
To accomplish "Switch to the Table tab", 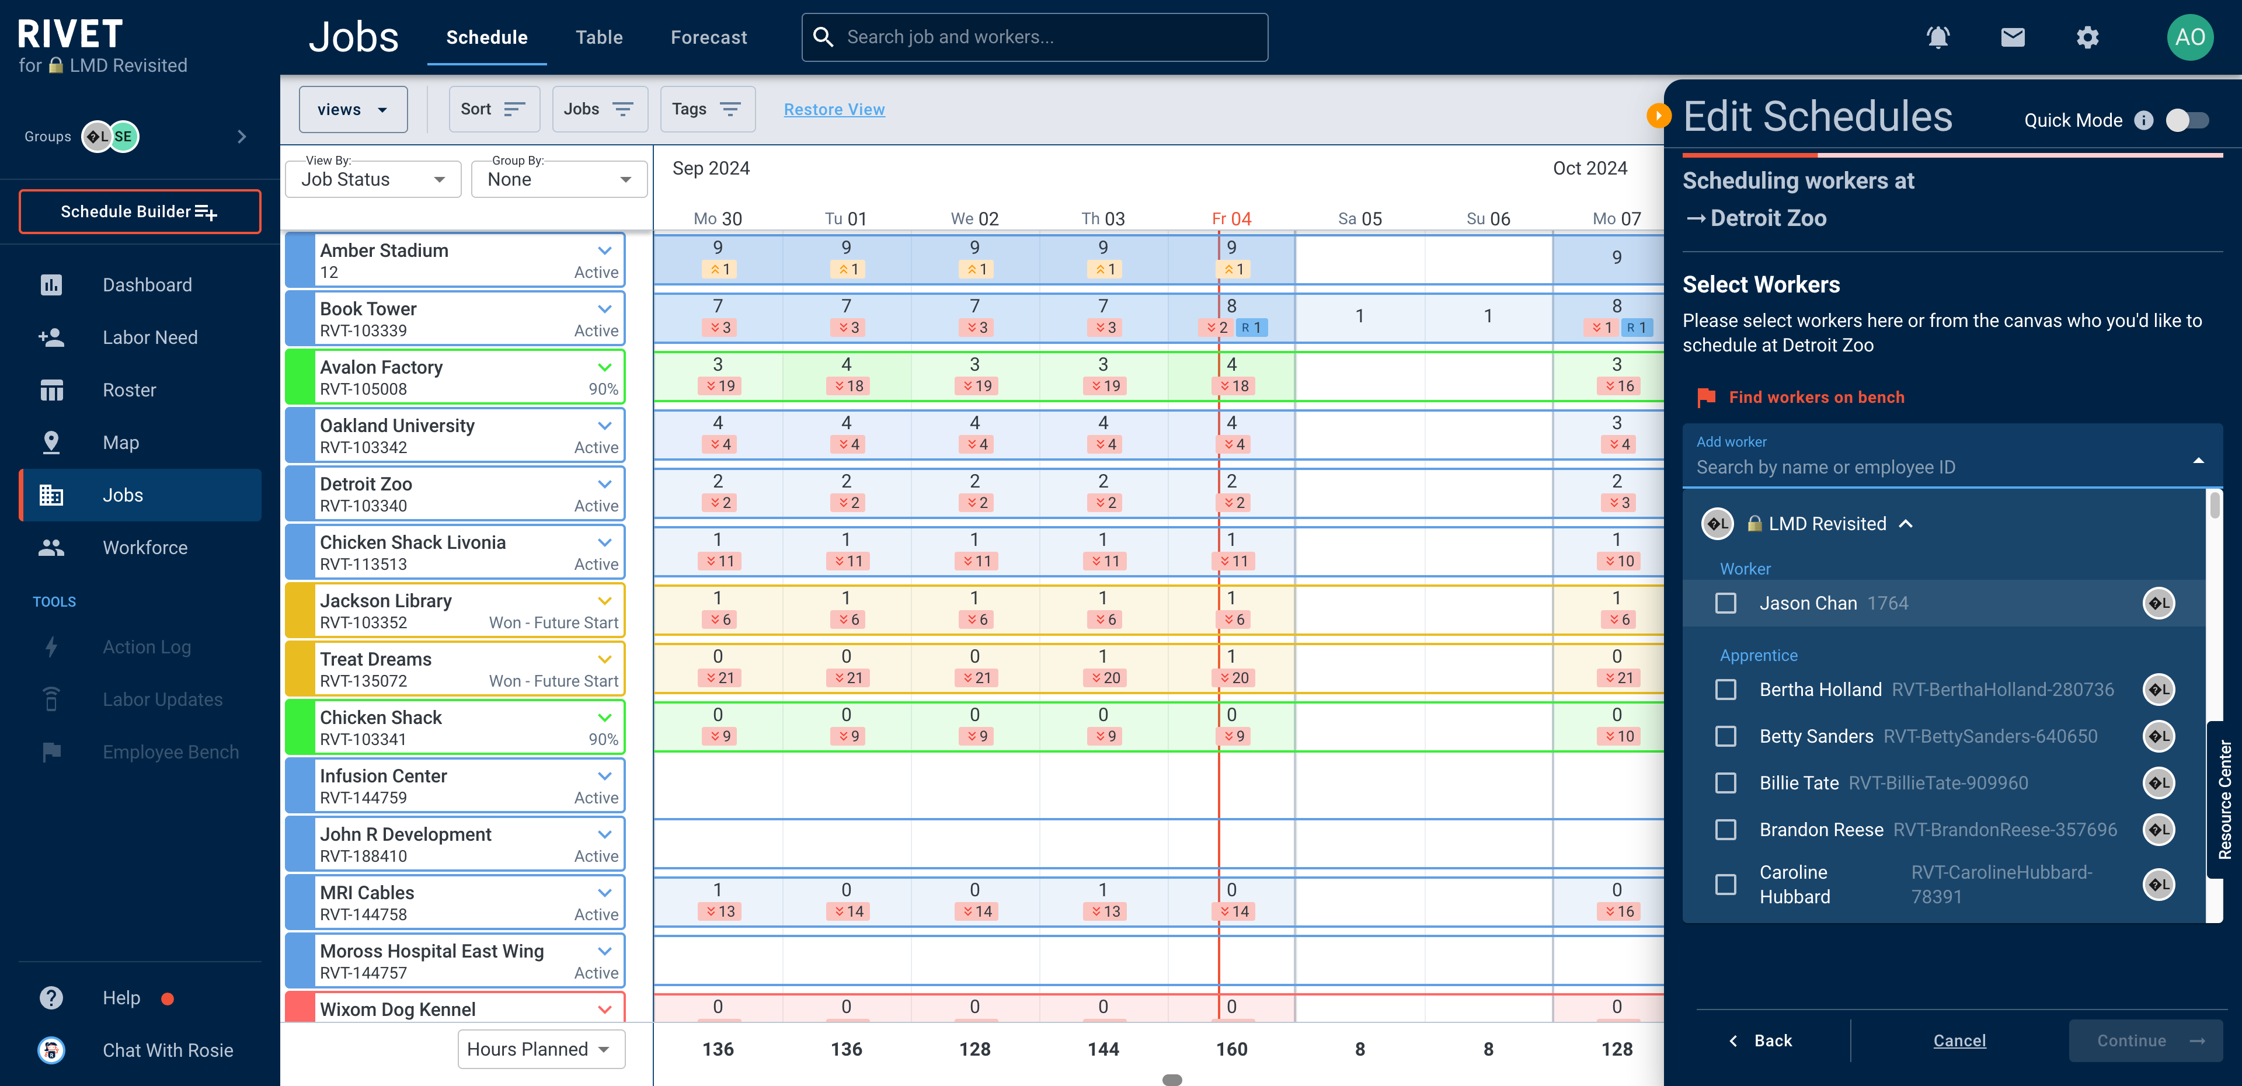I will pyautogui.click(x=599, y=37).
